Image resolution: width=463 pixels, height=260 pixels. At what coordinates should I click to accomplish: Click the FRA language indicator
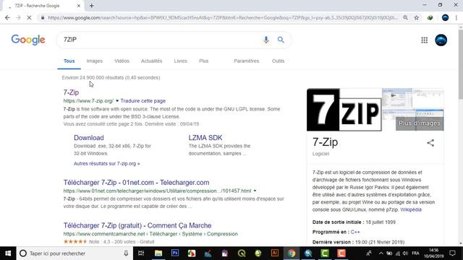(416, 253)
